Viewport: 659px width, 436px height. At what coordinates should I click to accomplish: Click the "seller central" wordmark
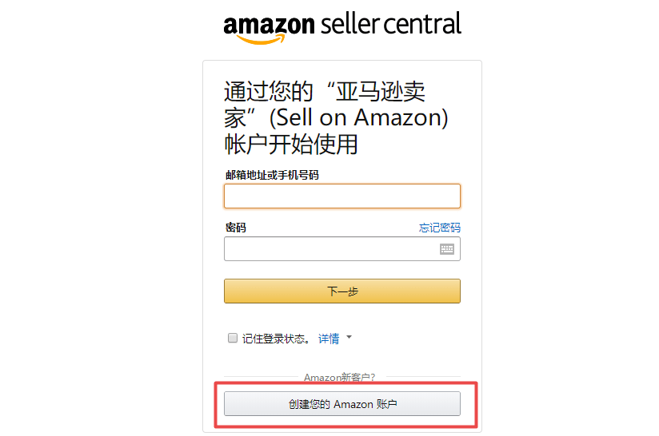click(390, 24)
